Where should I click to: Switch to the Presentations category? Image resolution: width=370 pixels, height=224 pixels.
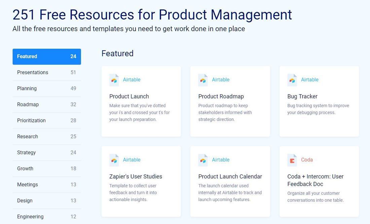pyautogui.click(x=47, y=72)
